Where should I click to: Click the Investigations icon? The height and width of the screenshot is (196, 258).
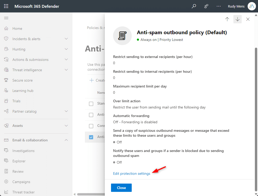coord(6,150)
